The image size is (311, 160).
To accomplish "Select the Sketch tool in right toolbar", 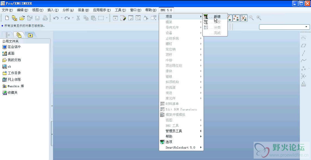I will (303, 38).
